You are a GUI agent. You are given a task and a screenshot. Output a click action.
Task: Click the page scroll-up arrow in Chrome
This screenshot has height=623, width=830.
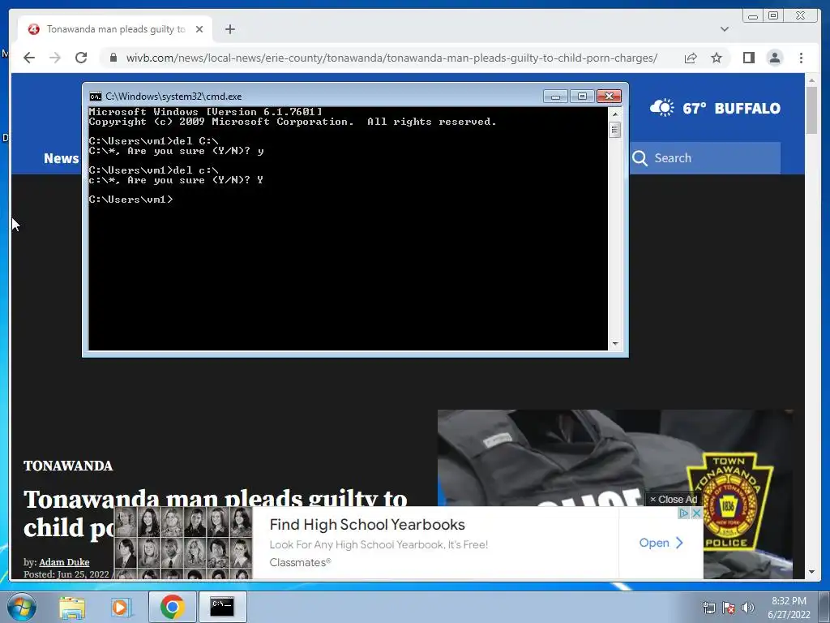click(x=811, y=80)
